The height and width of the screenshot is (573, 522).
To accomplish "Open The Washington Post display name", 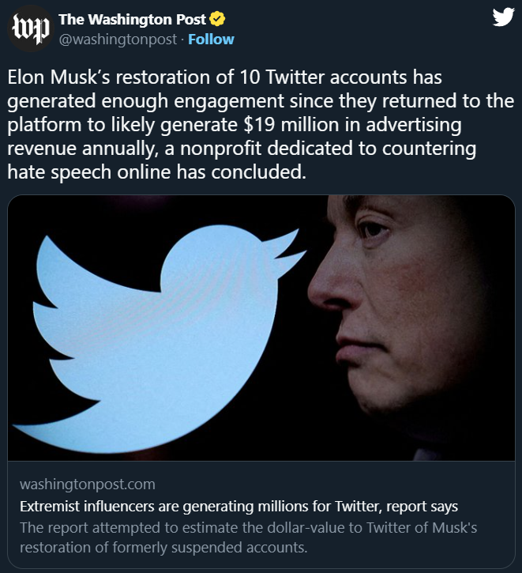I will coord(132,20).
